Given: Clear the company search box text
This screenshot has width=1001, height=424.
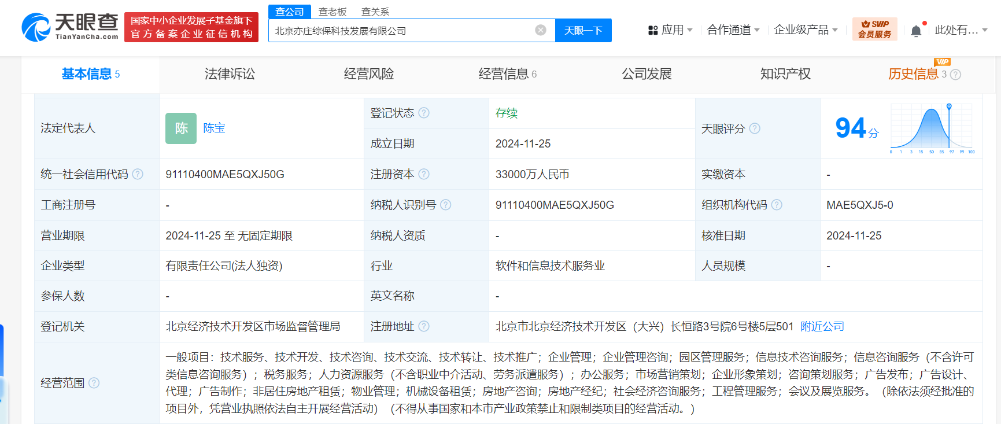Looking at the screenshot, I should coord(540,30).
